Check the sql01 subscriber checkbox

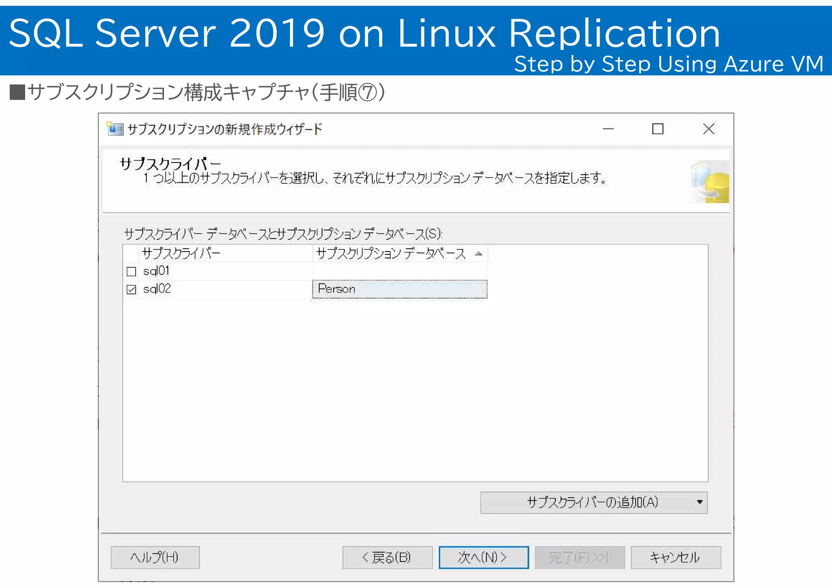(131, 271)
